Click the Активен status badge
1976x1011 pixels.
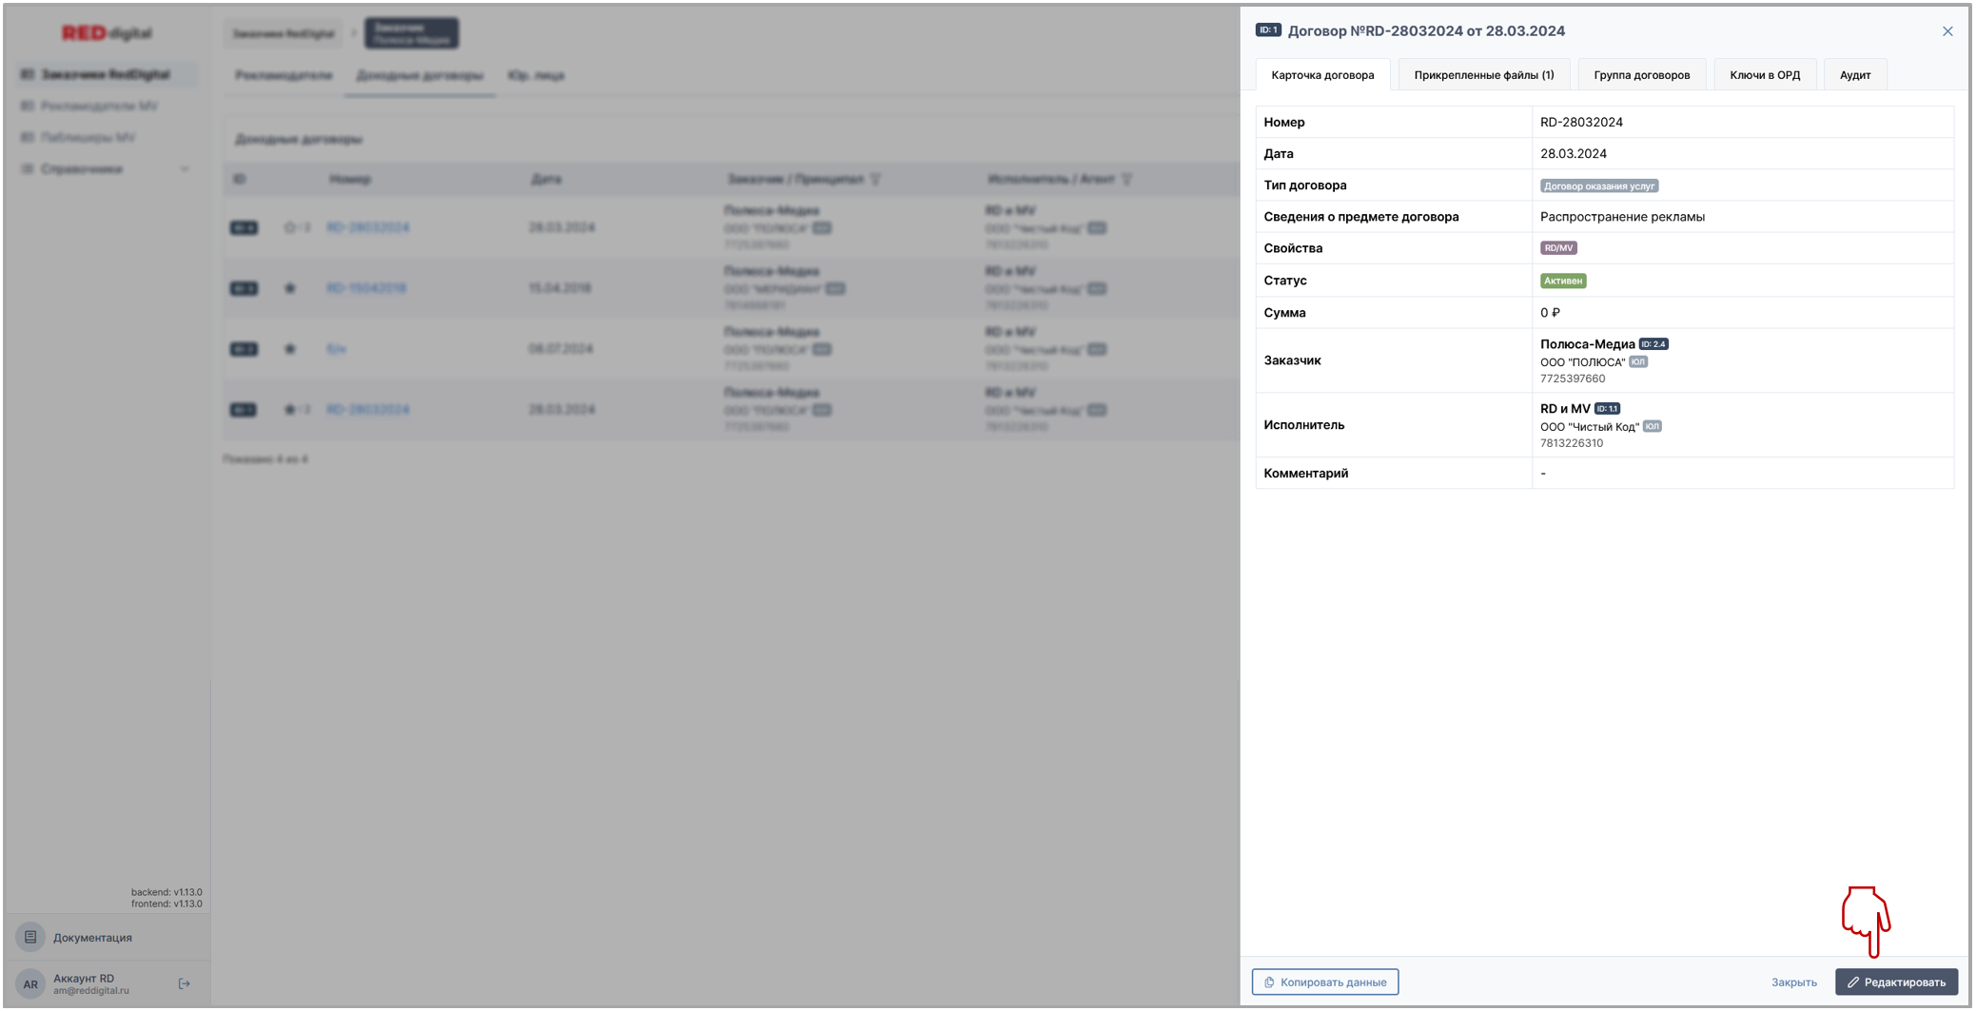(x=1562, y=281)
